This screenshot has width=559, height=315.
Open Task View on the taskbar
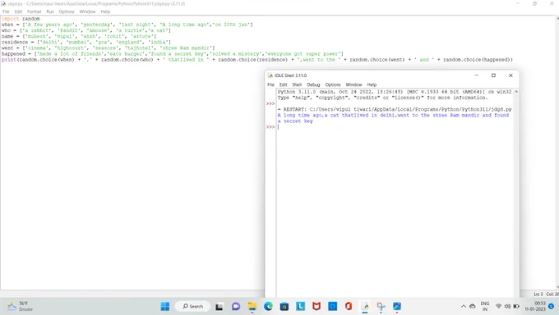pos(219,307)
